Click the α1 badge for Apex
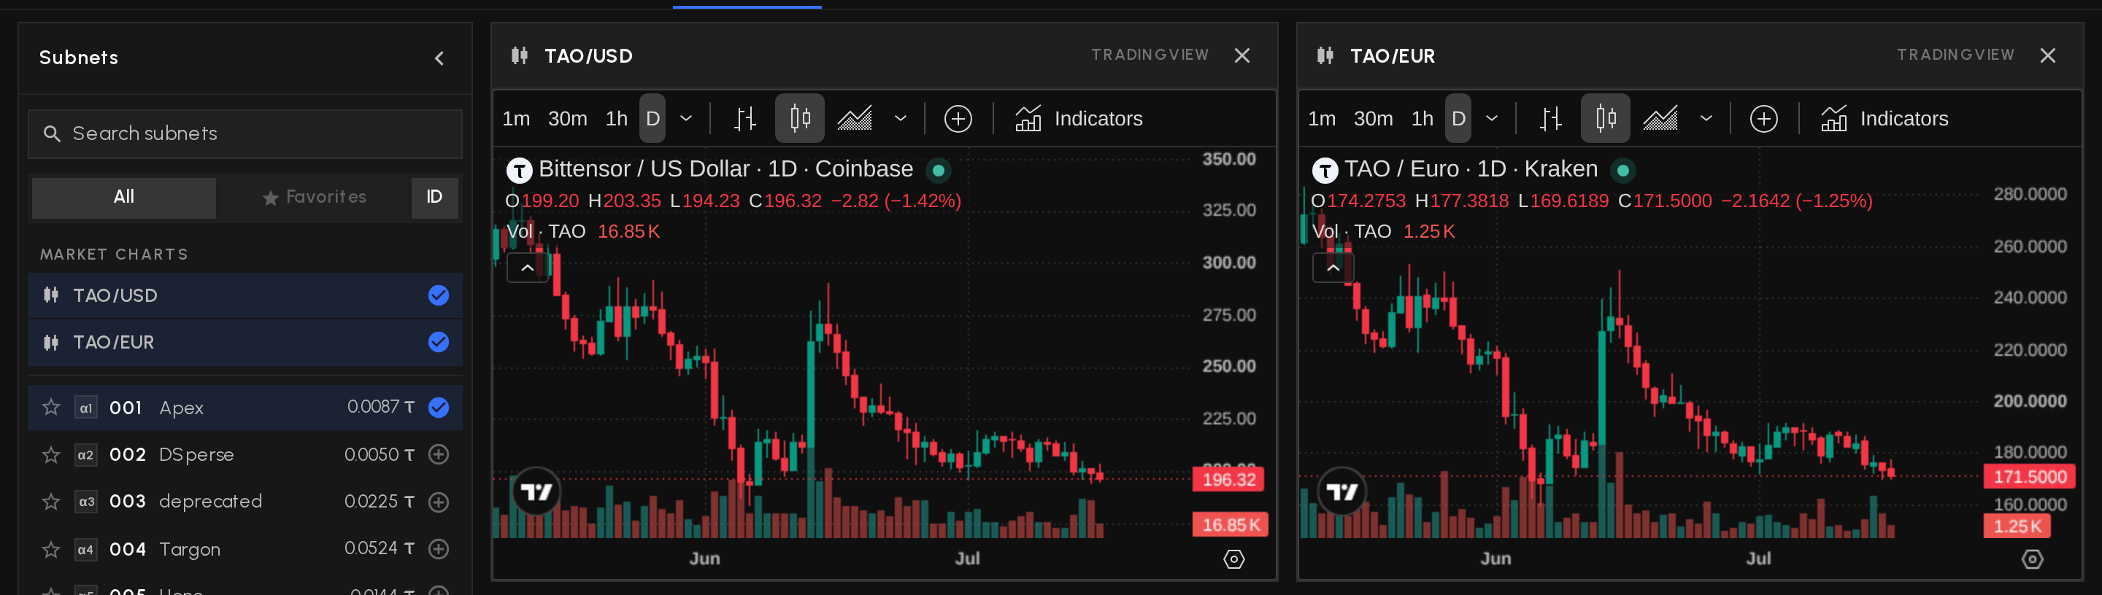The width and height of the screenshot is (2102, 595). (x=85, y=408)
